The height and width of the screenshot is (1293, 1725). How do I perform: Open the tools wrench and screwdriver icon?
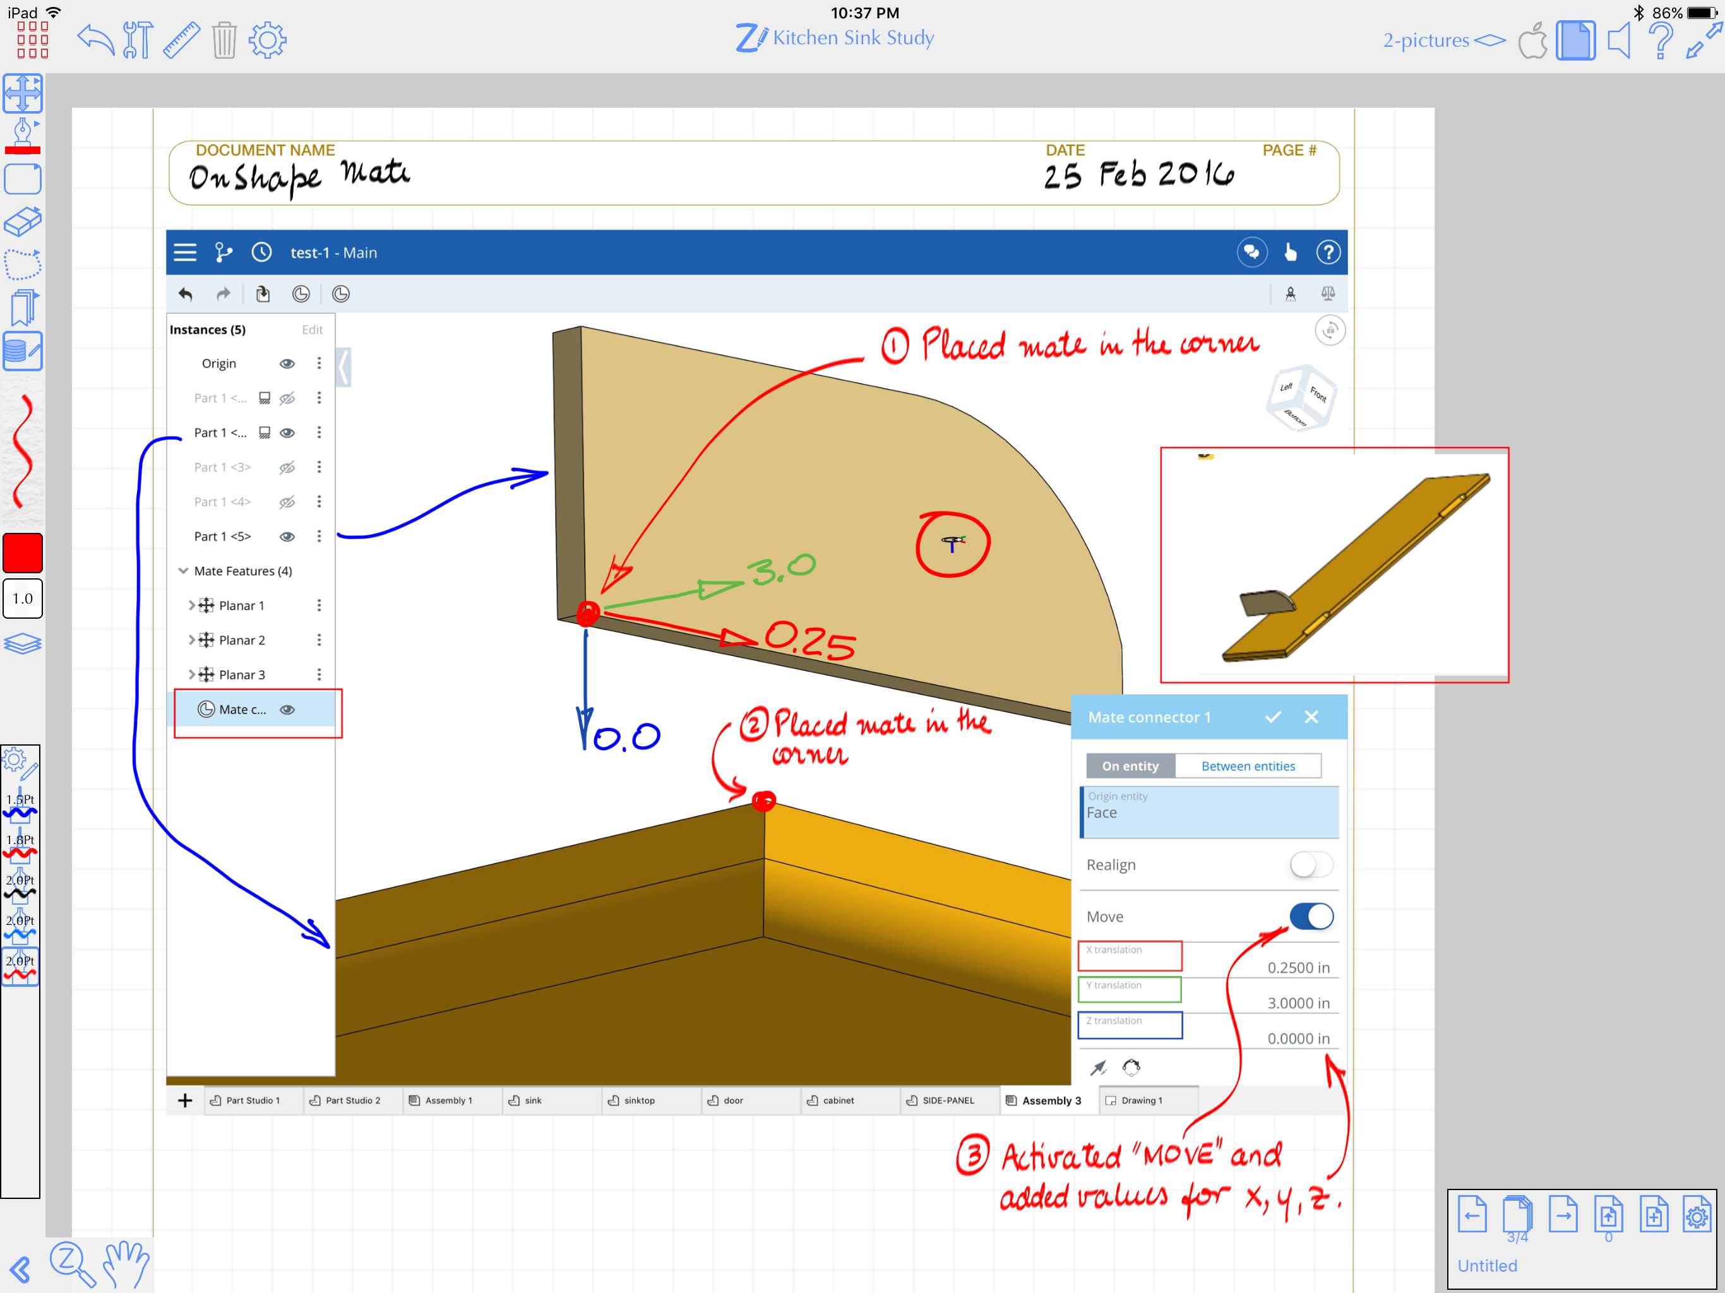click(138, 39)
